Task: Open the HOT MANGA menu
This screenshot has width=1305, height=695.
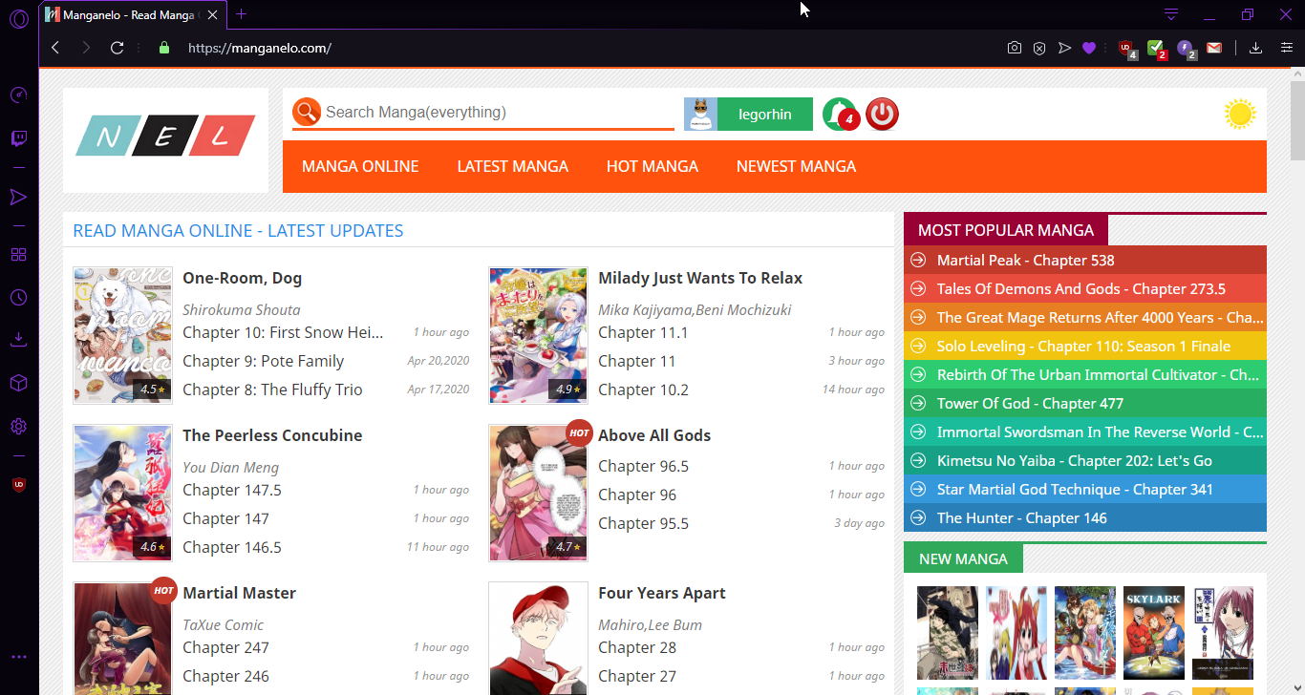Action: pyautogui.click(x=652, y=166)
